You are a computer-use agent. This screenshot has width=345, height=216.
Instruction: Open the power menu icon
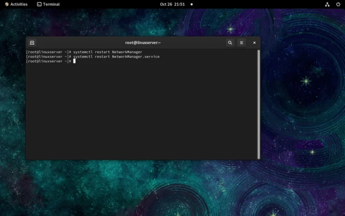coord(338,4)
